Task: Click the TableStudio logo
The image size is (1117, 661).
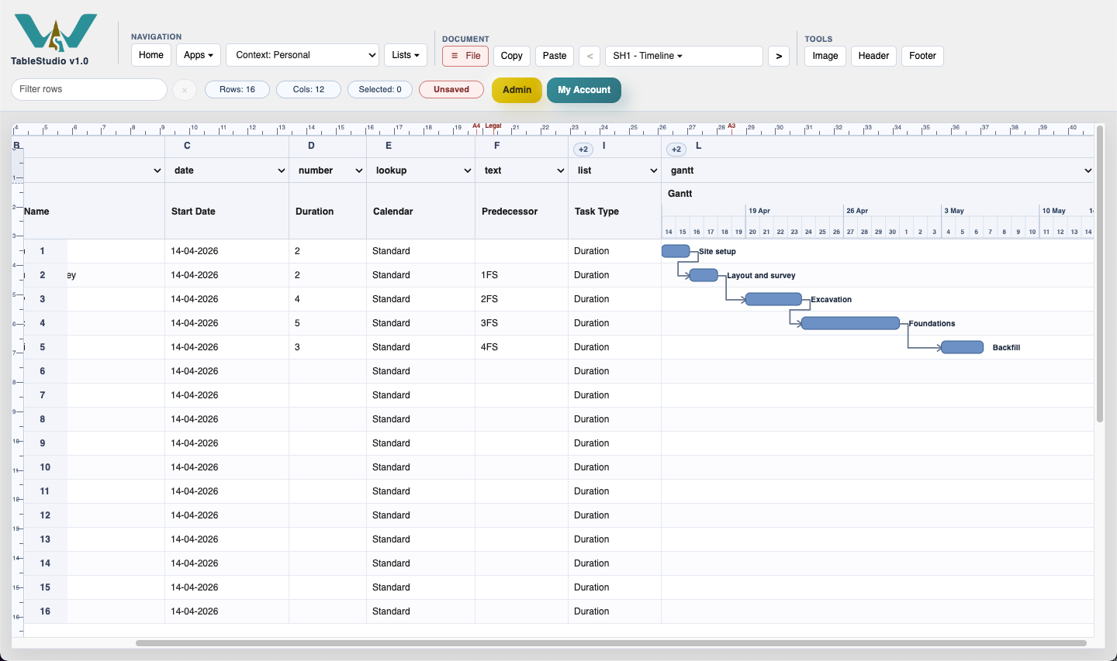Action: pos(55,32)
